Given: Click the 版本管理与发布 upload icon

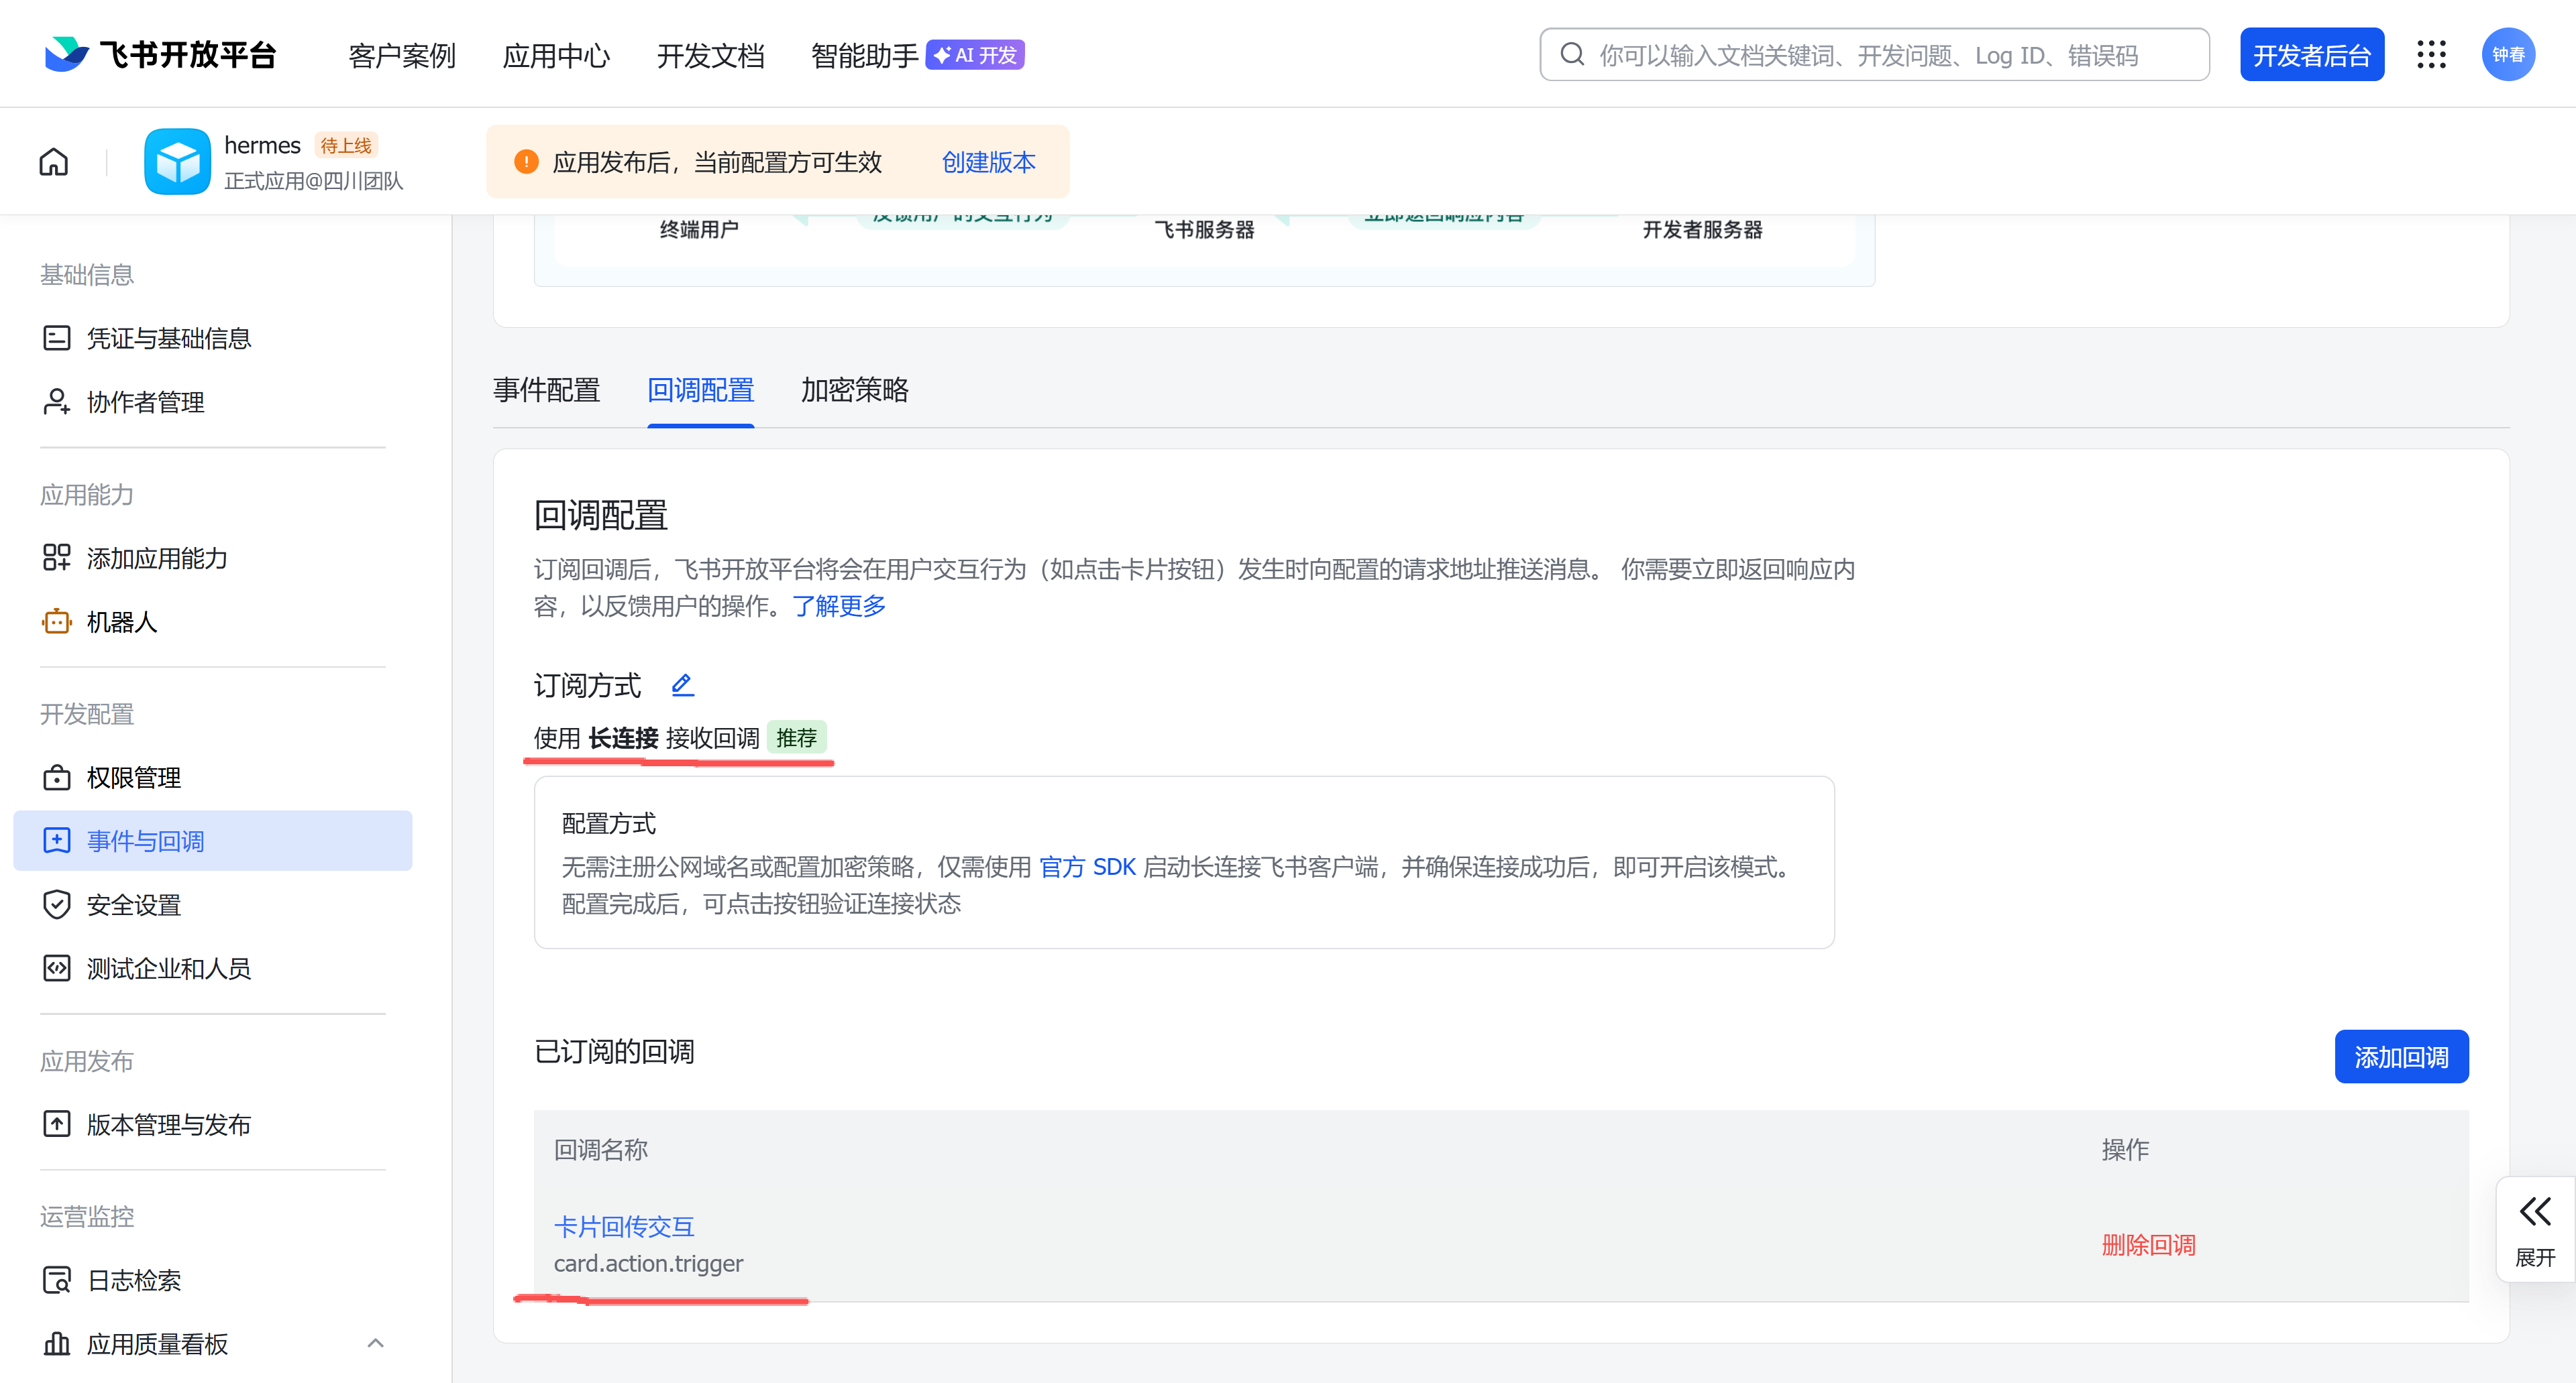Looking at the screenshot, I should (57, 1124).
